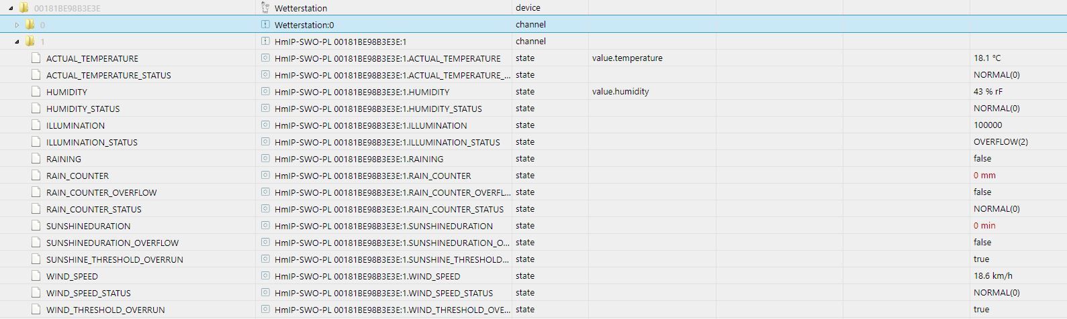The height and width of the screenshot is (319, 1067).
Task: Click the false value of SUNSHINEDURATION_OVERFLOW
Action: coord(982,243)
